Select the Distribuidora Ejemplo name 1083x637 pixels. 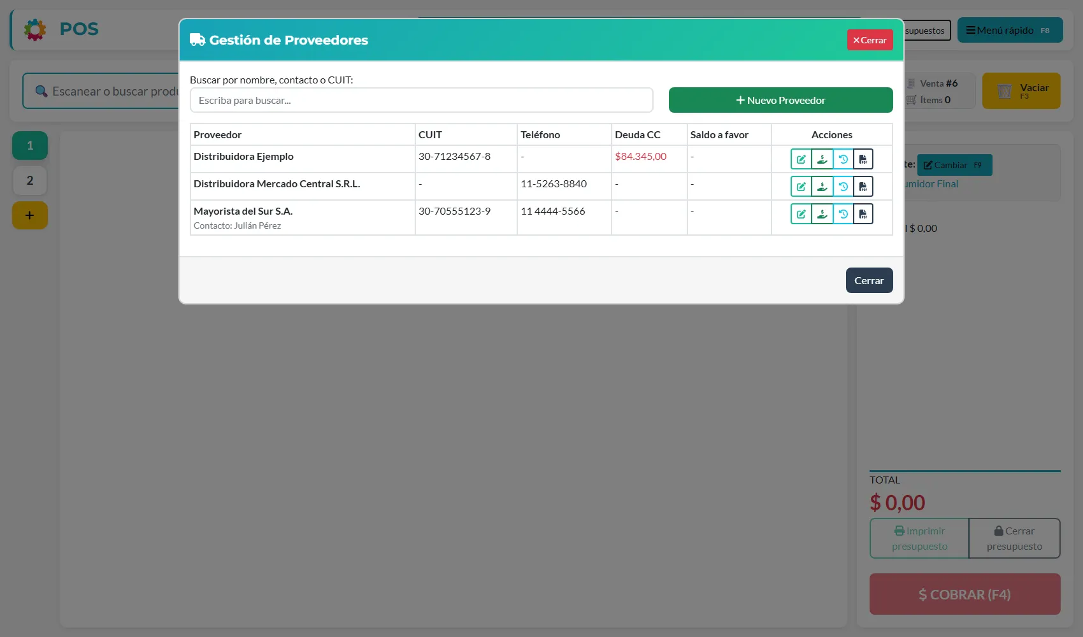coord(243,156)
